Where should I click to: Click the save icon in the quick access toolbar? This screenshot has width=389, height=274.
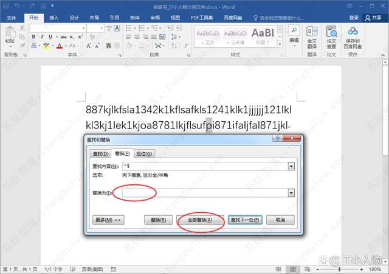pos(5,5)
